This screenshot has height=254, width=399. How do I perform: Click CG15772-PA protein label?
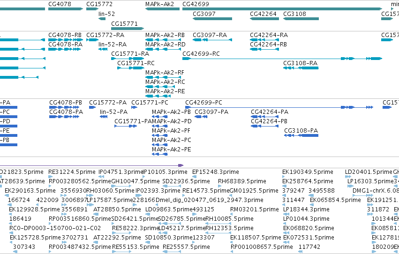pyautogui.click(x=108, y=103)
